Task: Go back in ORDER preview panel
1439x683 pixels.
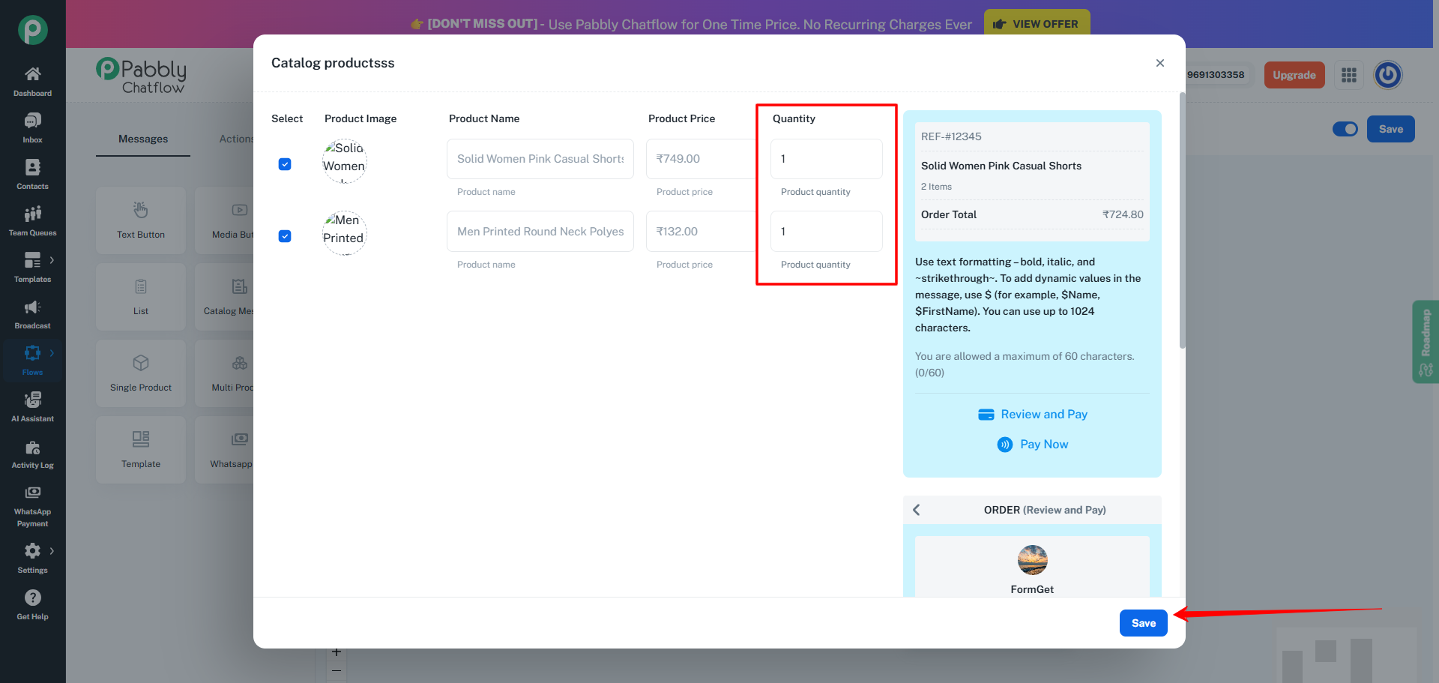Action: (917, 510)
